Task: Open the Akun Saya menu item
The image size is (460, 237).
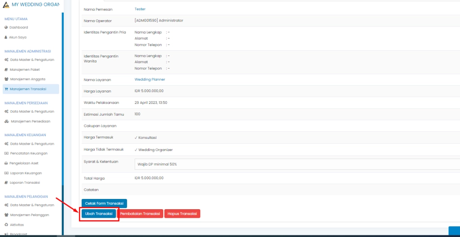Action: (x=18, y=38)
